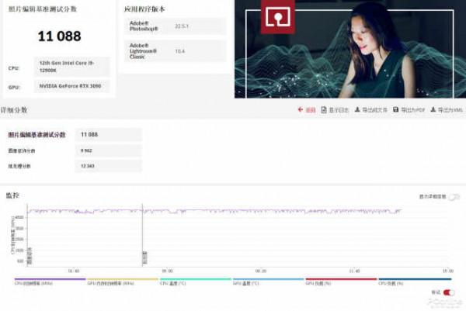Click the vertical marker line inside the chart
Viewport: 466px width, 311px height.
coord(143,234)
